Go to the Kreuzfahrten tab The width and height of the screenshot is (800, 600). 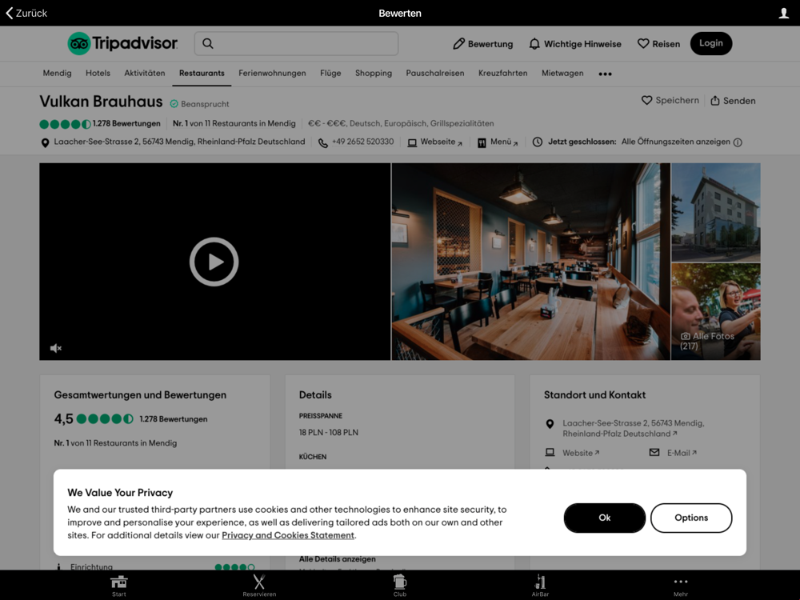click(x=503, y=73)
